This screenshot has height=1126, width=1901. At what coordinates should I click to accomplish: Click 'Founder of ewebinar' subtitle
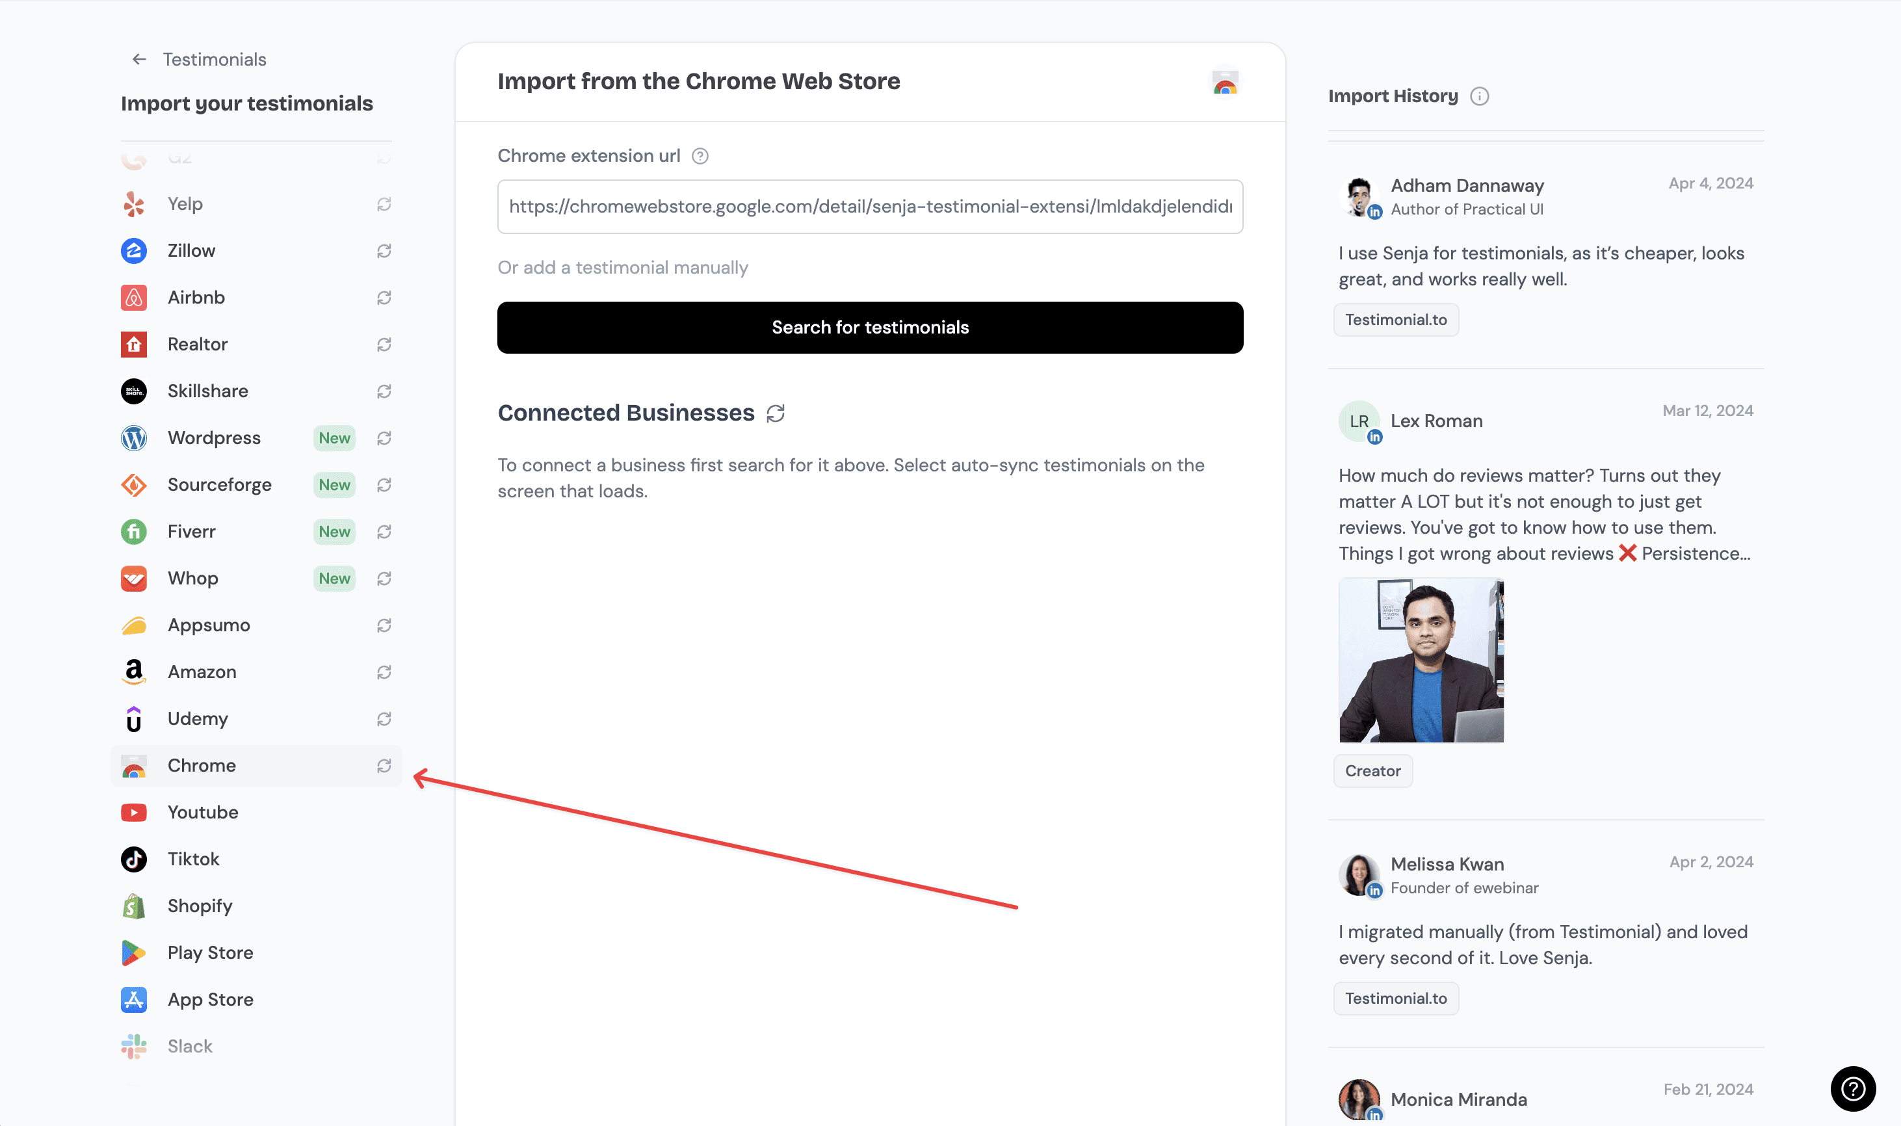1464,888
